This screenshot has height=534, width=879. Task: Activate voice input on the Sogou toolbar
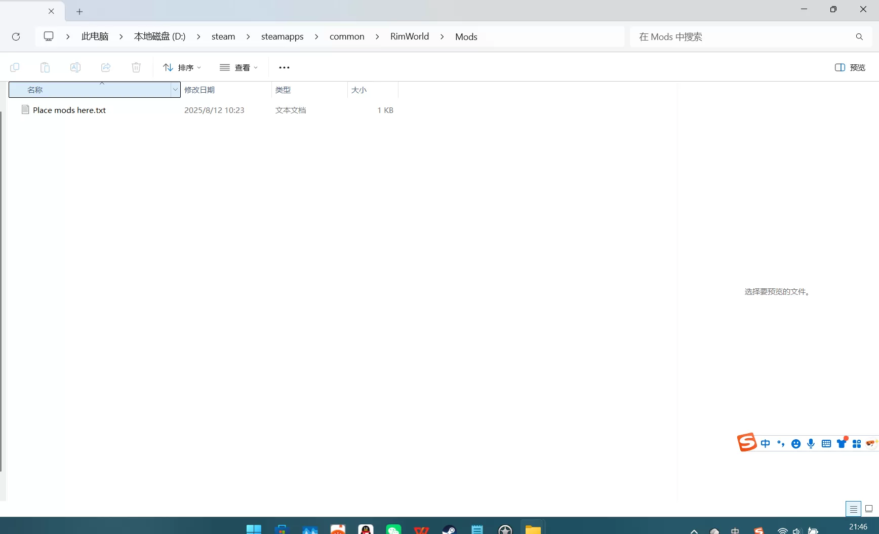811,443
